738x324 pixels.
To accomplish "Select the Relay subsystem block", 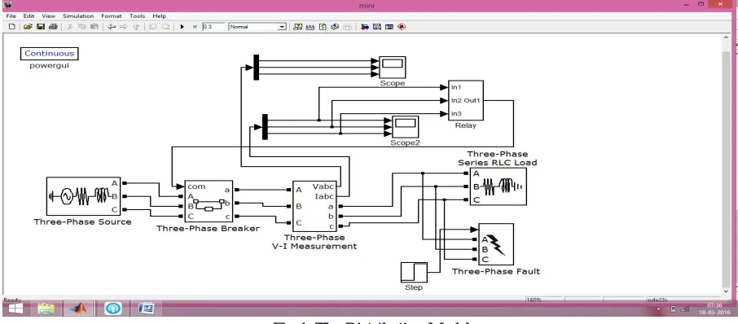I will pos(465,101).
